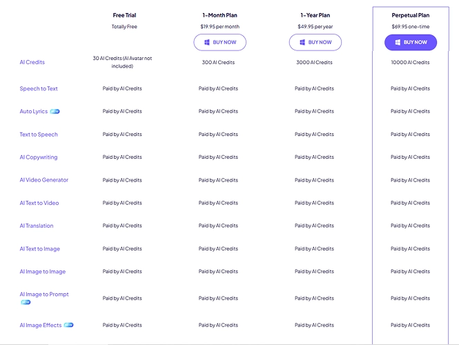
Task: Click the AI Text to Video link
Action: (x=39, y=203)
